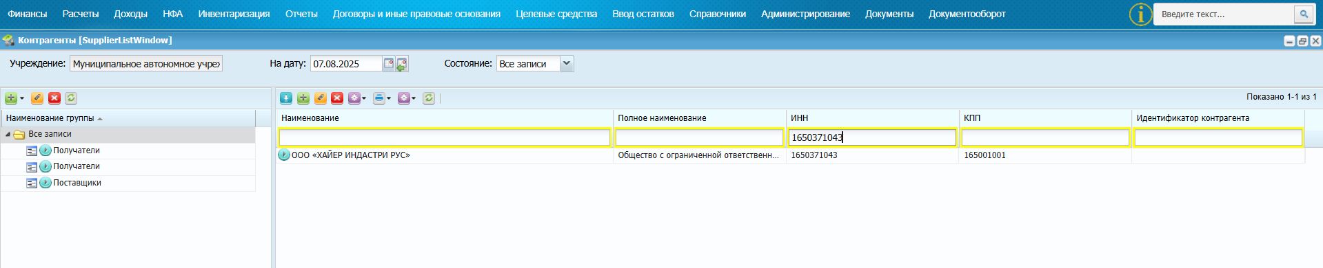Click the printer icon in the grid toolbar
This screenshot has width=1323, height=268.
coord(378,98)
